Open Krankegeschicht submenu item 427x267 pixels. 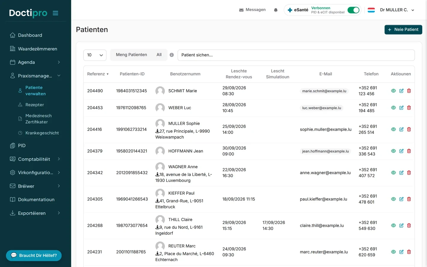pos(42,133)
